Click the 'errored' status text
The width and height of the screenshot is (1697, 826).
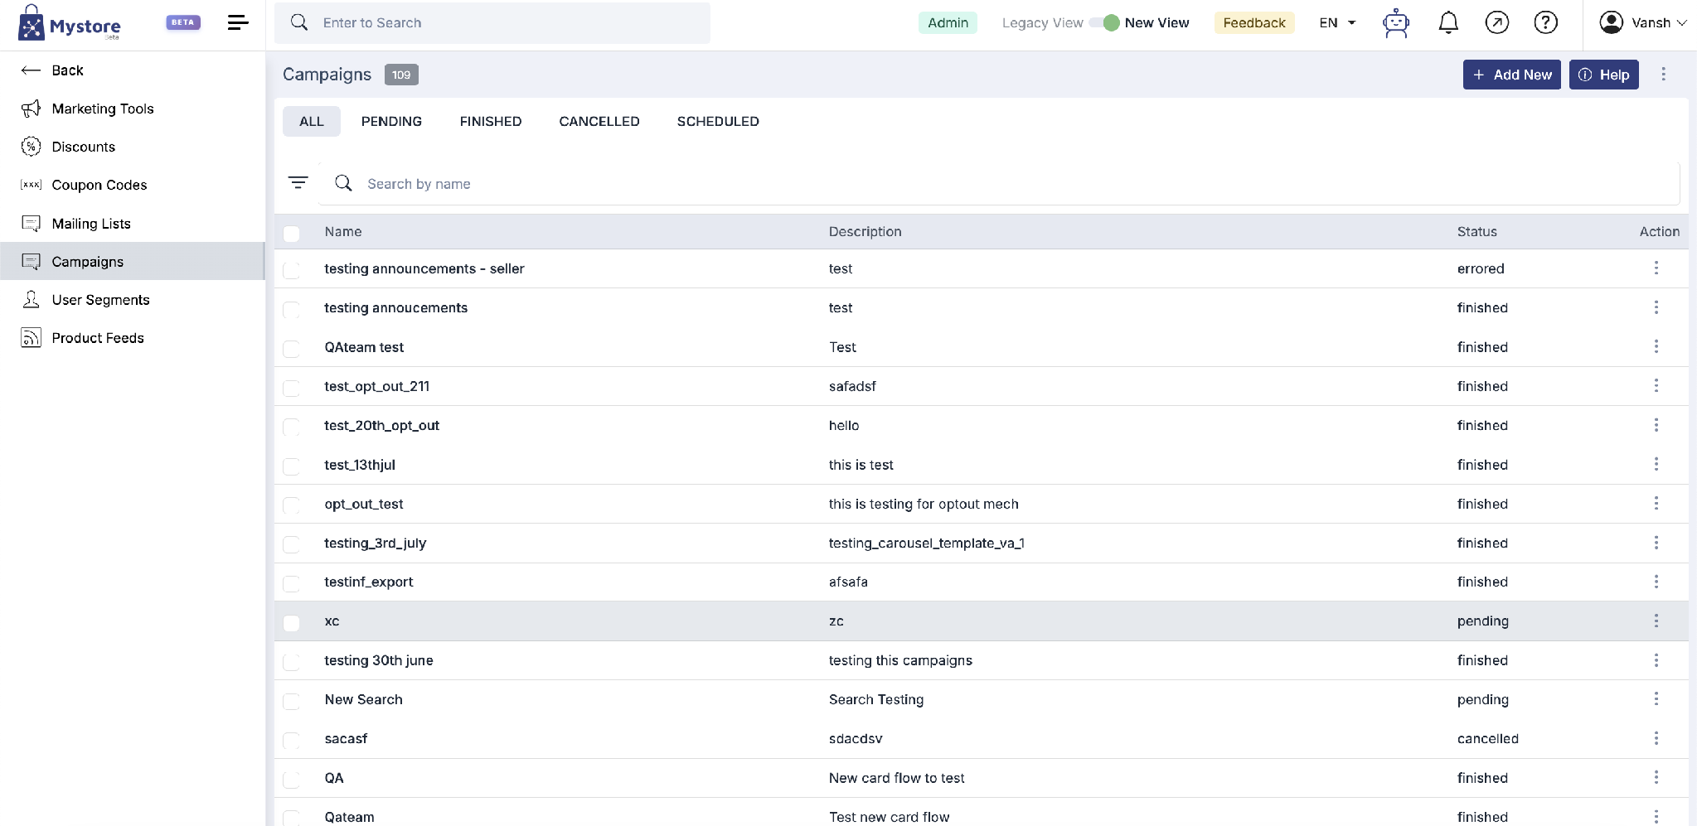1481,268
